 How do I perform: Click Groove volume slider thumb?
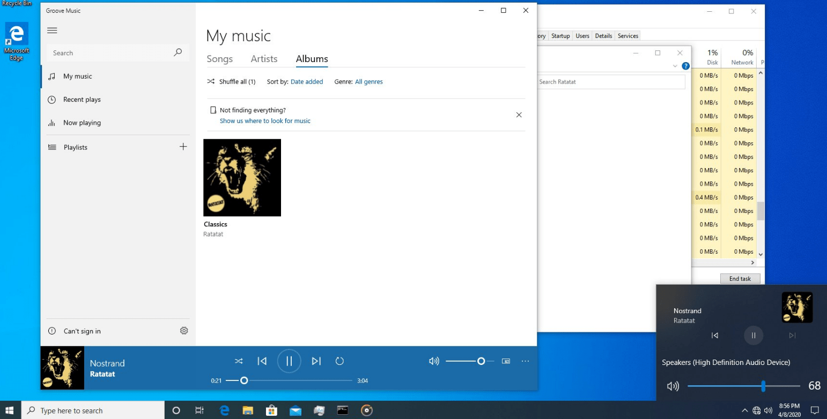click(x=481, y=361)
